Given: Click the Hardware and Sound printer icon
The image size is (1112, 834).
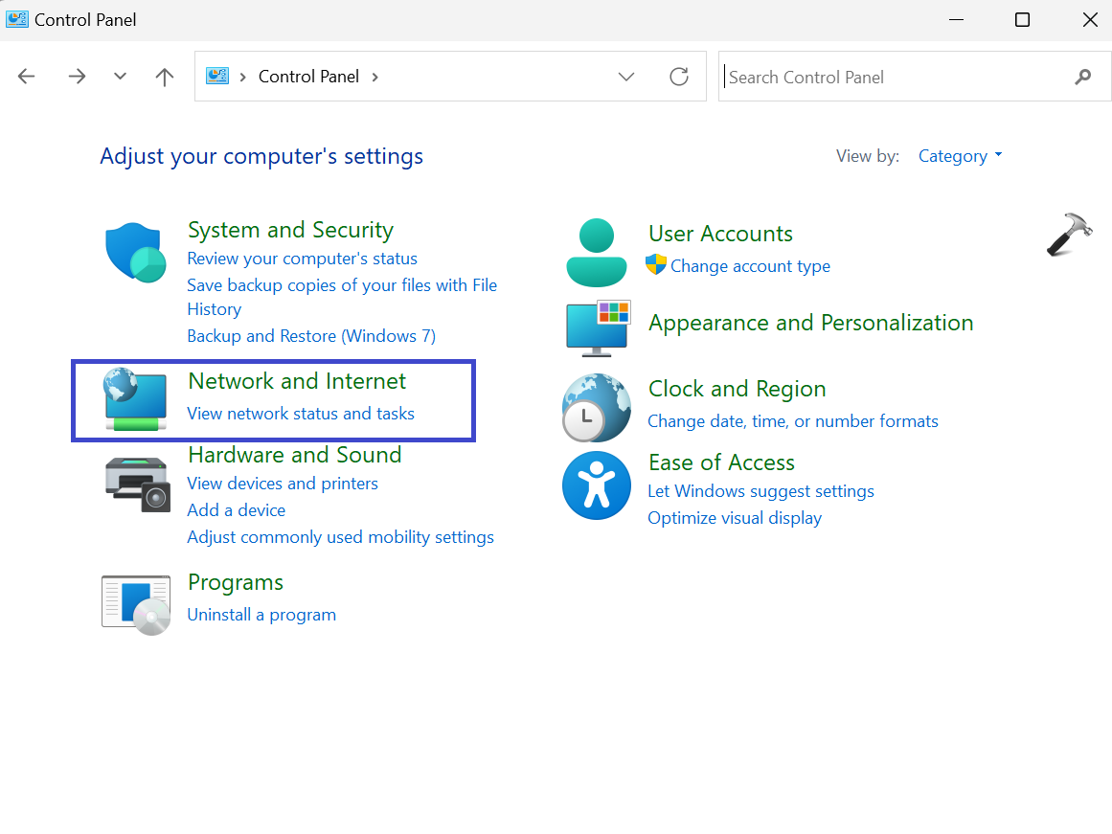Looking at the screenshot, I should point(136,483).
